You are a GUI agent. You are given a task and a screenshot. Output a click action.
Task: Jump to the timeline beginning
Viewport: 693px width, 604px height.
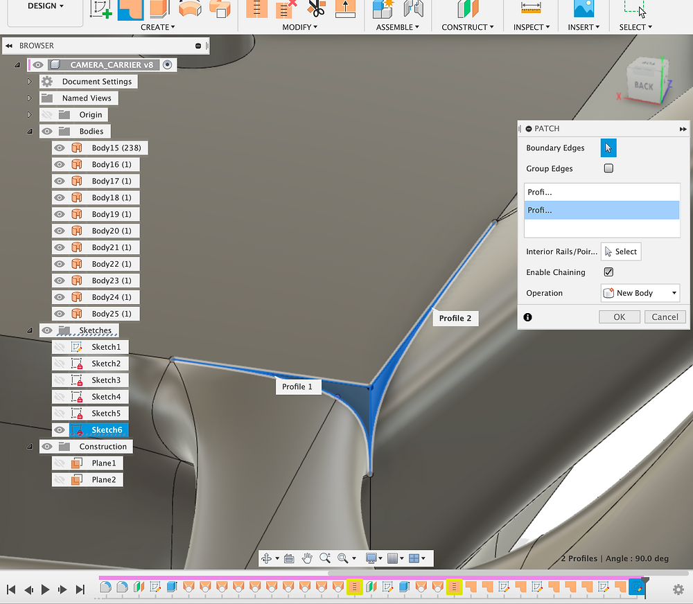click(11, 589)
